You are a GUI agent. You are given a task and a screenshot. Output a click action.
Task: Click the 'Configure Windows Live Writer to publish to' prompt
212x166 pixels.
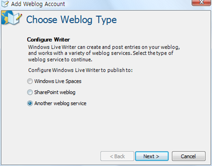coord(80,70)
